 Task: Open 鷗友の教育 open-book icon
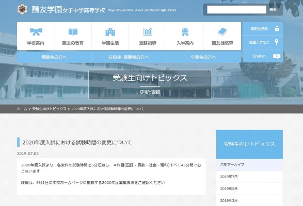click(x=73, y=32)
